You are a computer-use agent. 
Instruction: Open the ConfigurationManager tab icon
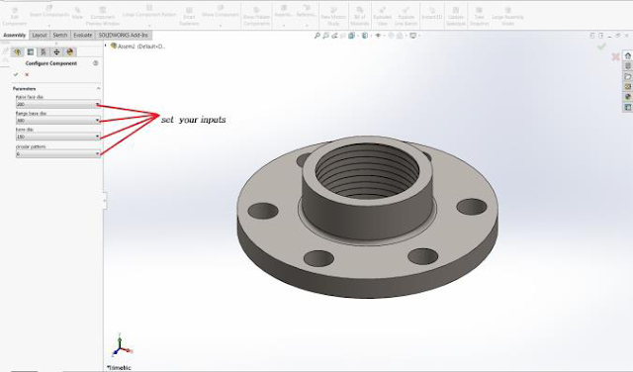(44, 52)
